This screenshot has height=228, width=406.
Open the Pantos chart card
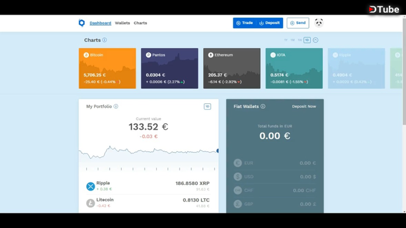[x=169, y=68]
